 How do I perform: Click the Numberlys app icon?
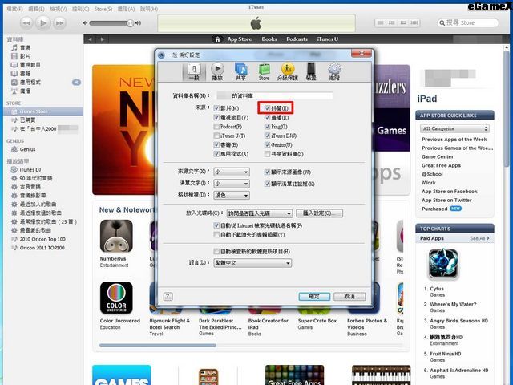point(116,236)
